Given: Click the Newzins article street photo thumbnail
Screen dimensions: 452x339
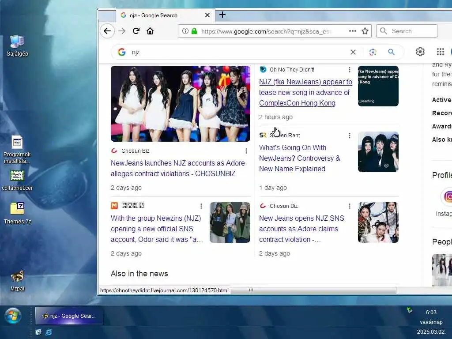Looking at the screenshot, I should tap(230, 222).
